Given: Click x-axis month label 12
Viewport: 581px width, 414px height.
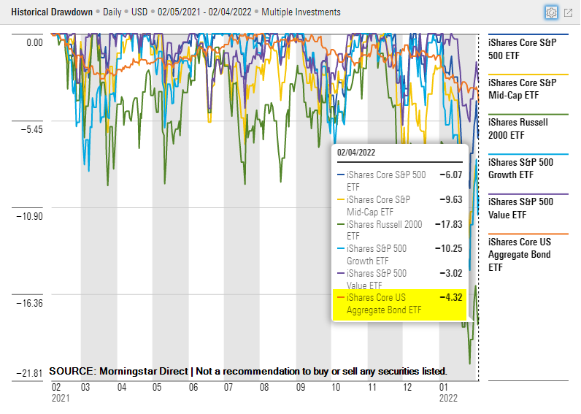Looking at the screenshot, I should click(407, 387).
